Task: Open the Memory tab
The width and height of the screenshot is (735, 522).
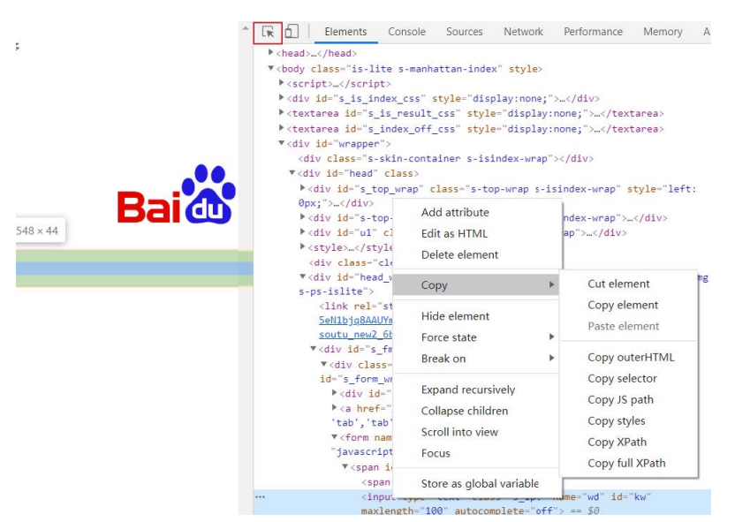Action: pyautogui.click(x=663, y=32)
